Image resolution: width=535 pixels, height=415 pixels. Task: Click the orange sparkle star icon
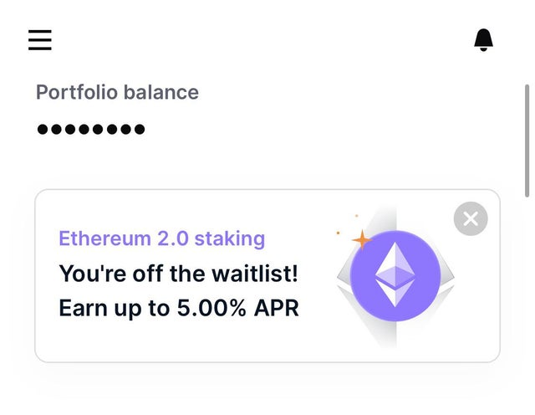362,240
